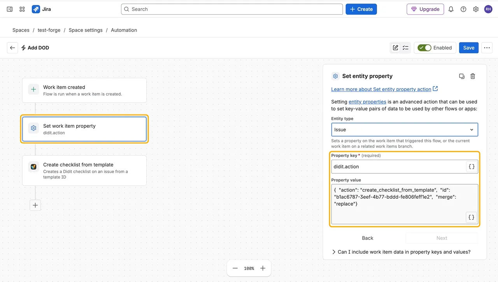Open notifications bell
The image size is (498, 282).
point(451,9)
